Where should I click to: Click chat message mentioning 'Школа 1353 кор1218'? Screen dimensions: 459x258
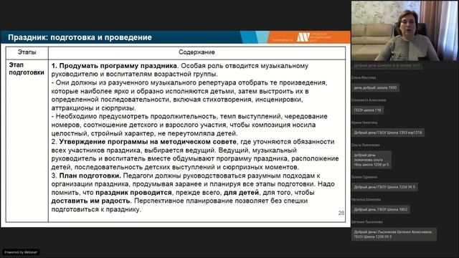388,133
